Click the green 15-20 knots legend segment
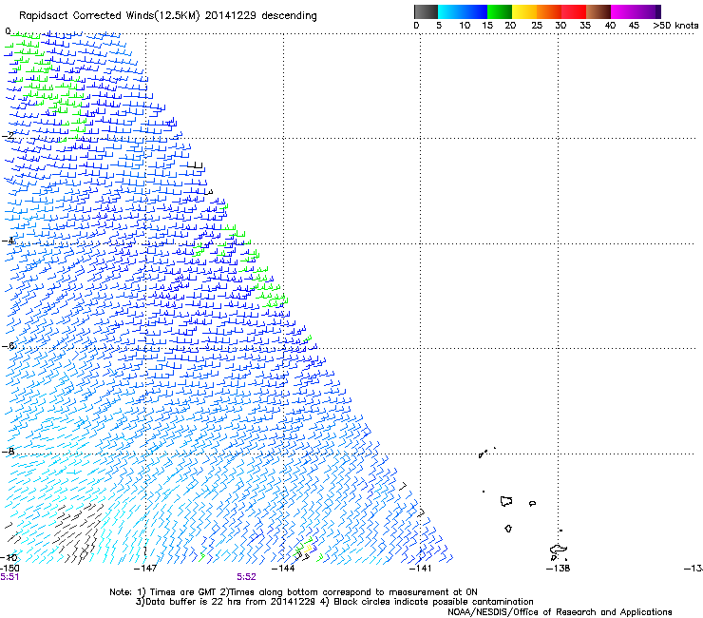The height and width of the screenshot is (618, 703). coord(500,11)
